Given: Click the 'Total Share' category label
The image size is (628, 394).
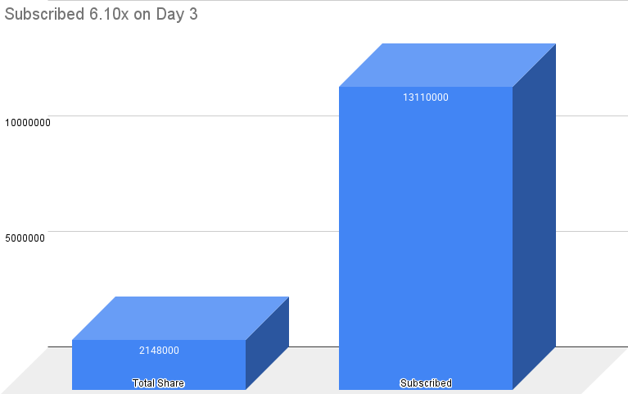Looking at the screenshot, I should tap(159, 383).
